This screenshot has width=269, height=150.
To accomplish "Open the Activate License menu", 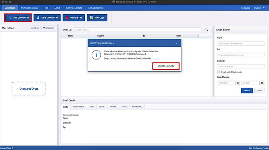I will (95, 8).
